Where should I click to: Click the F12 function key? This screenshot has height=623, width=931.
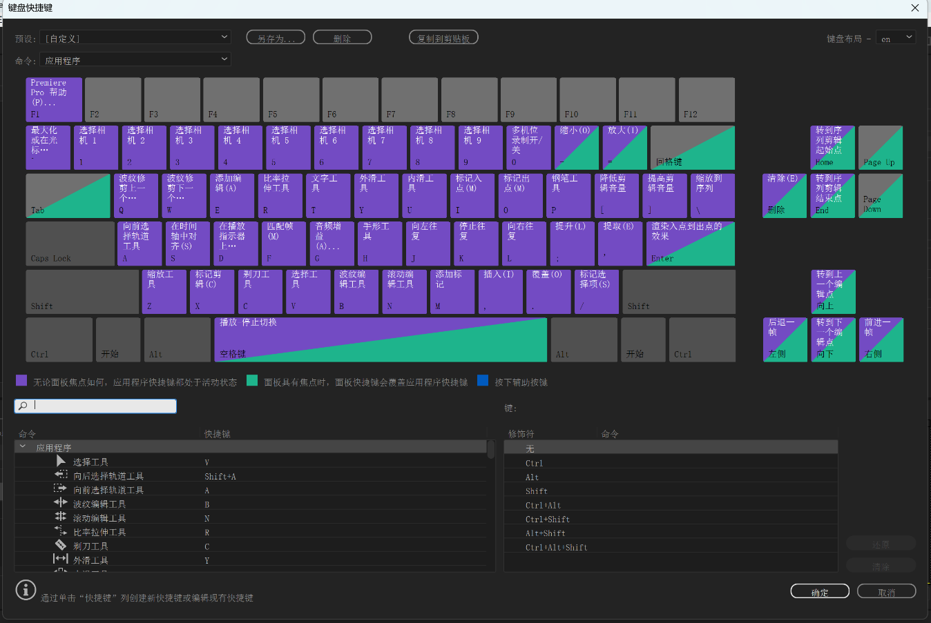pyautogui.click(x=707, y=99)
